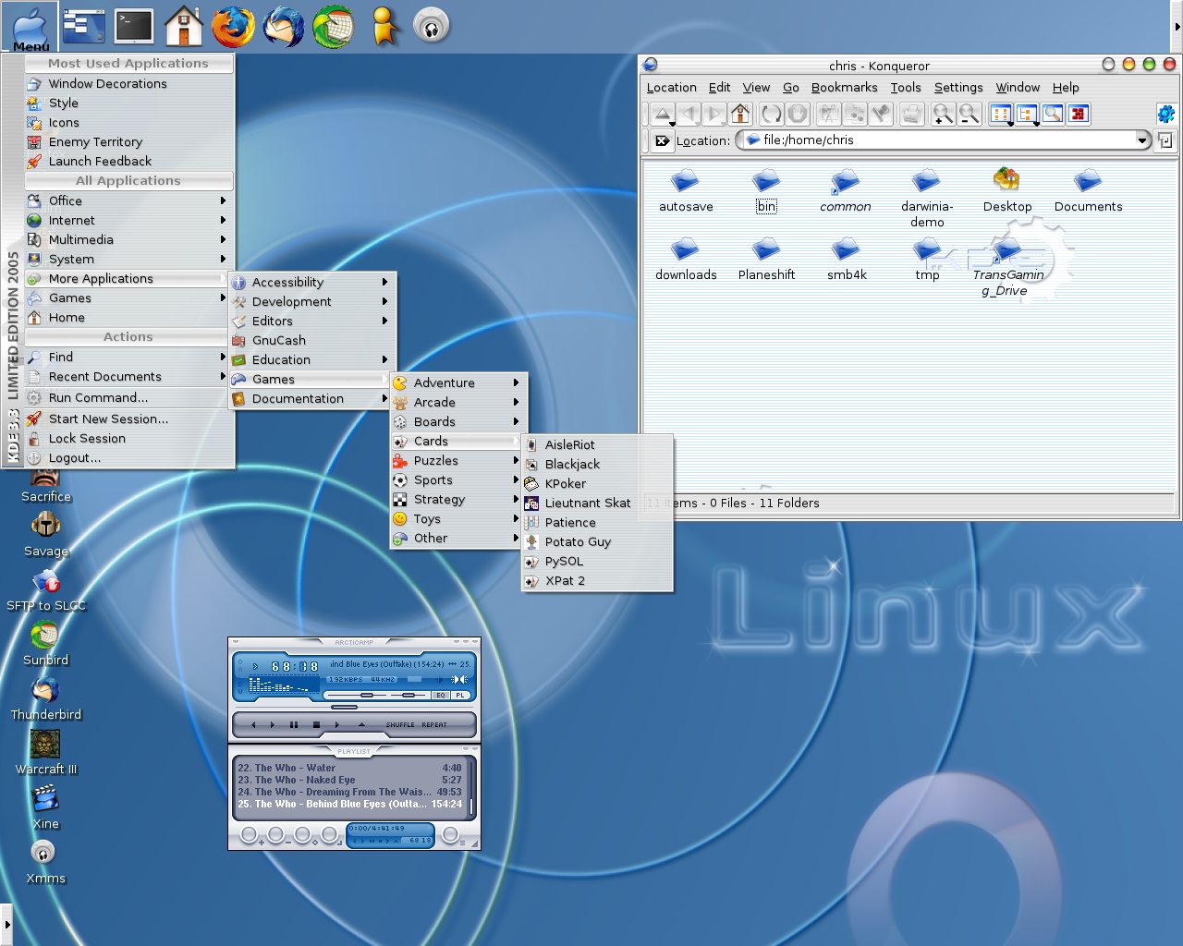The image size is (1183, 946).
Task: Expand the Recent Documents submenu
Action: (127, 376)
